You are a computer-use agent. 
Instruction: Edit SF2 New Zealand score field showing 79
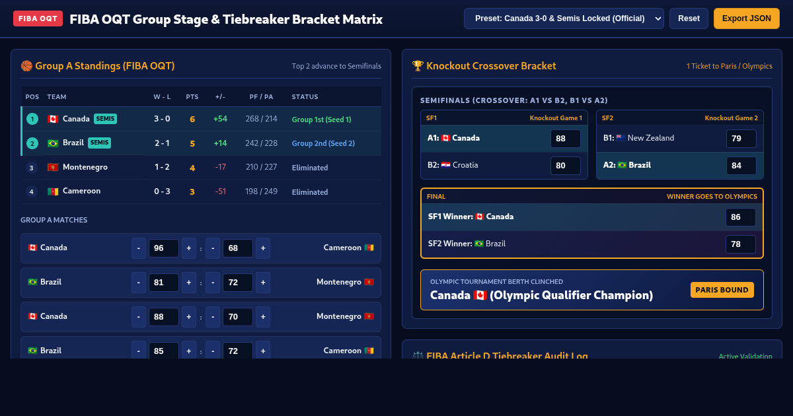[x=741, y=139]
